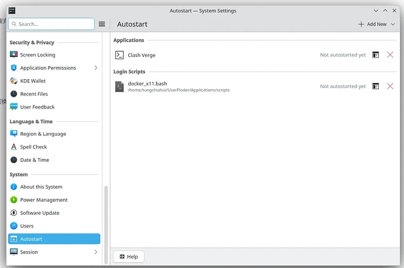Click into the Search field
Image resolution: width=404 pixels, height=268 pixels.
(x=53, y=24)
